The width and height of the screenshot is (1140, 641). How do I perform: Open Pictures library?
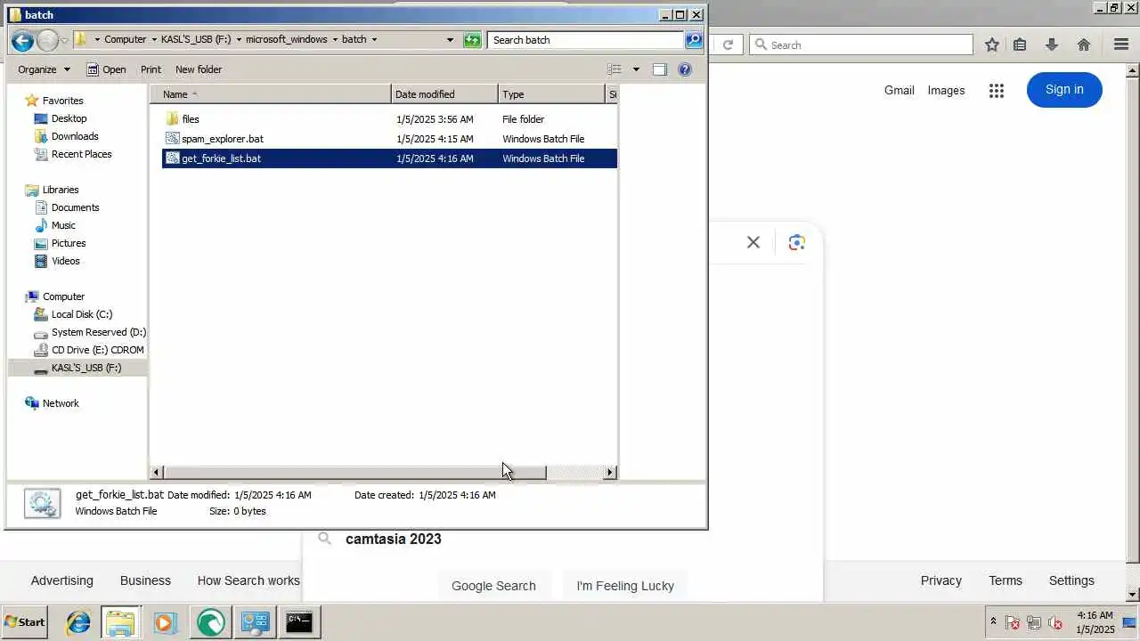pos(69,243)
